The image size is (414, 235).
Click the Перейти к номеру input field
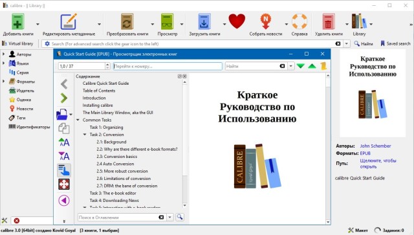(x=168, y=66)
